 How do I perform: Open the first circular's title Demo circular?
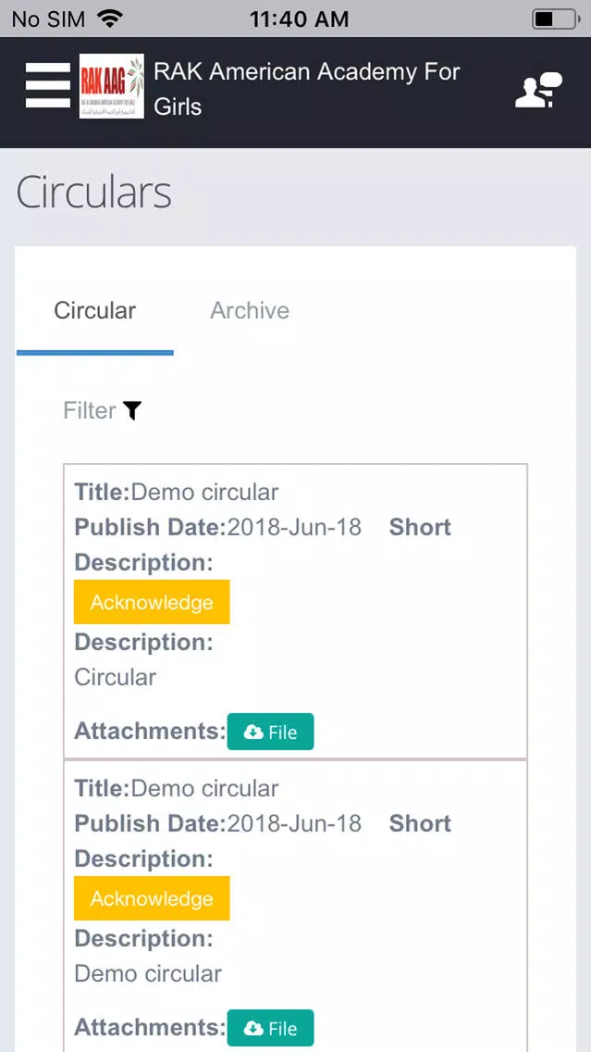tap(204, 493)
